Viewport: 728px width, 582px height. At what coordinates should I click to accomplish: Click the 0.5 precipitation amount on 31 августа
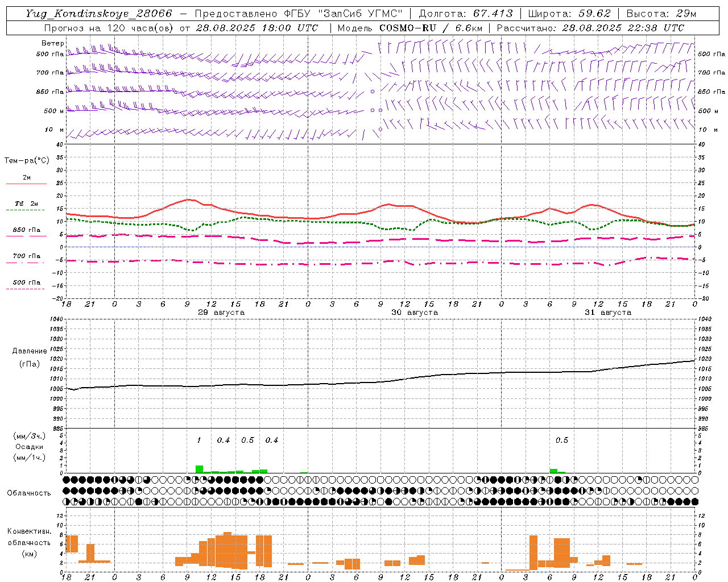pyautogui.click(x=562, y=440)
